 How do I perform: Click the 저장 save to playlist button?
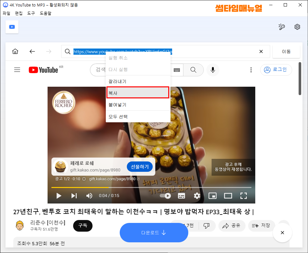coord(261,226)
